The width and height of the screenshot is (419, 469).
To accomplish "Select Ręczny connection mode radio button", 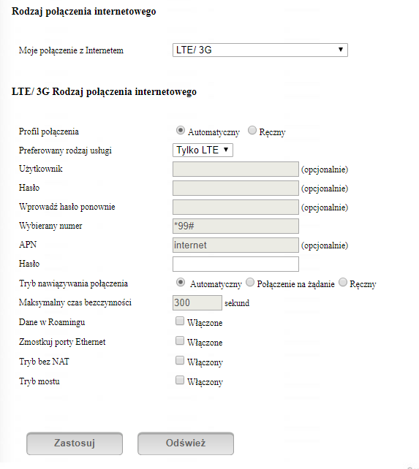I will [343, 283].
